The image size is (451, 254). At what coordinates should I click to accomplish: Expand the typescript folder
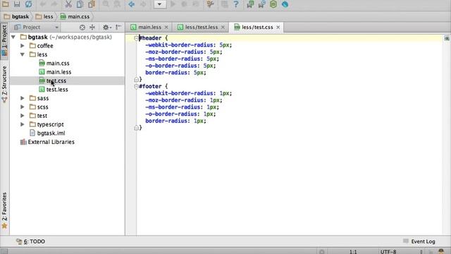click(x=23, y=124)
